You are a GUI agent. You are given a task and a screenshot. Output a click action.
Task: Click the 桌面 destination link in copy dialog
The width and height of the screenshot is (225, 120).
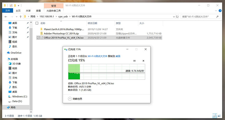(118, 56)
